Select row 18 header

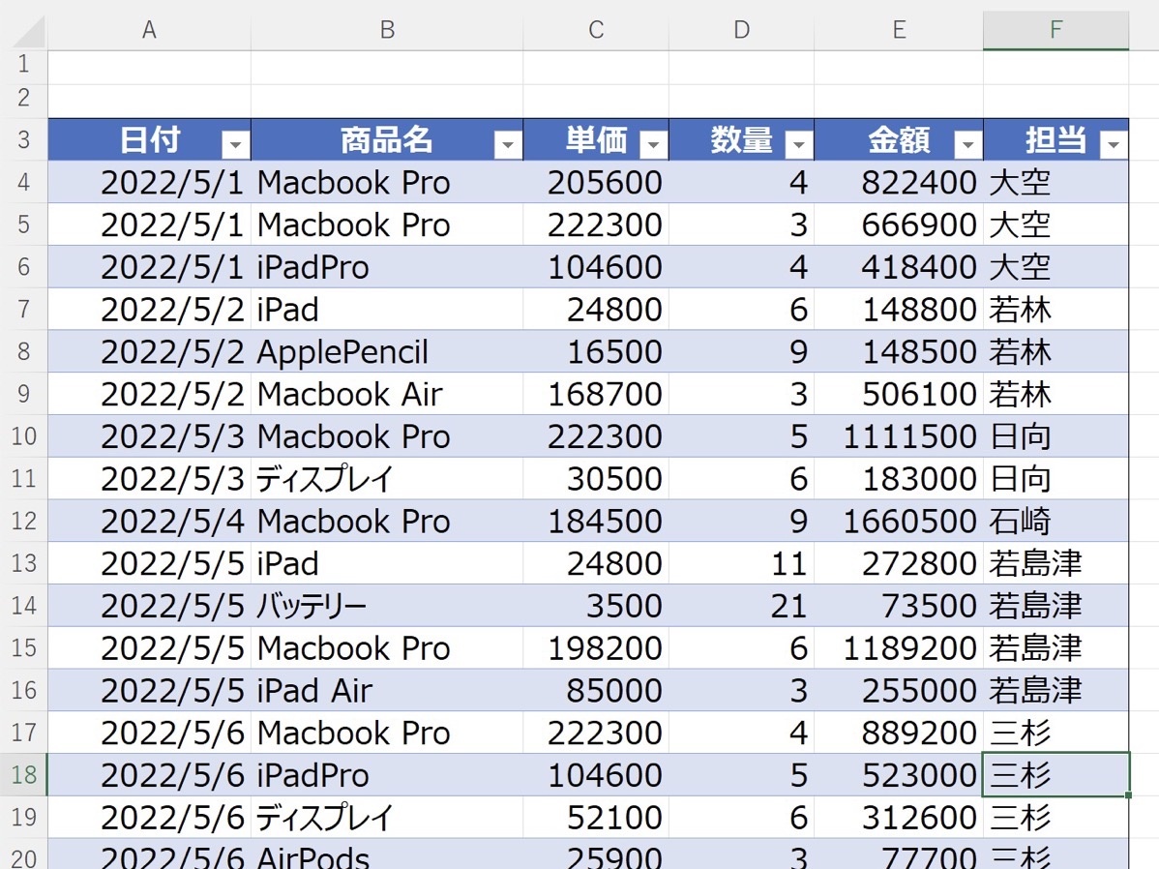click(23, 774)
